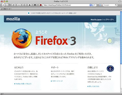This screenshot has width=122, height=95.
Task: Click the window minimize button
Action: (4, 1)
